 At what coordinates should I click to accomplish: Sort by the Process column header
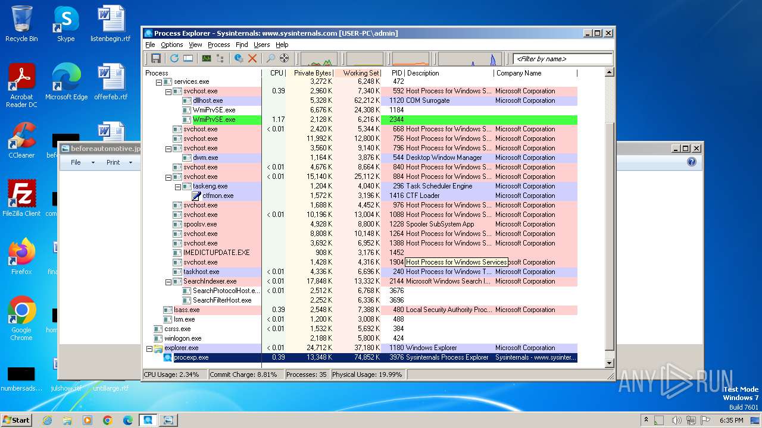click(x=202, y=73)
